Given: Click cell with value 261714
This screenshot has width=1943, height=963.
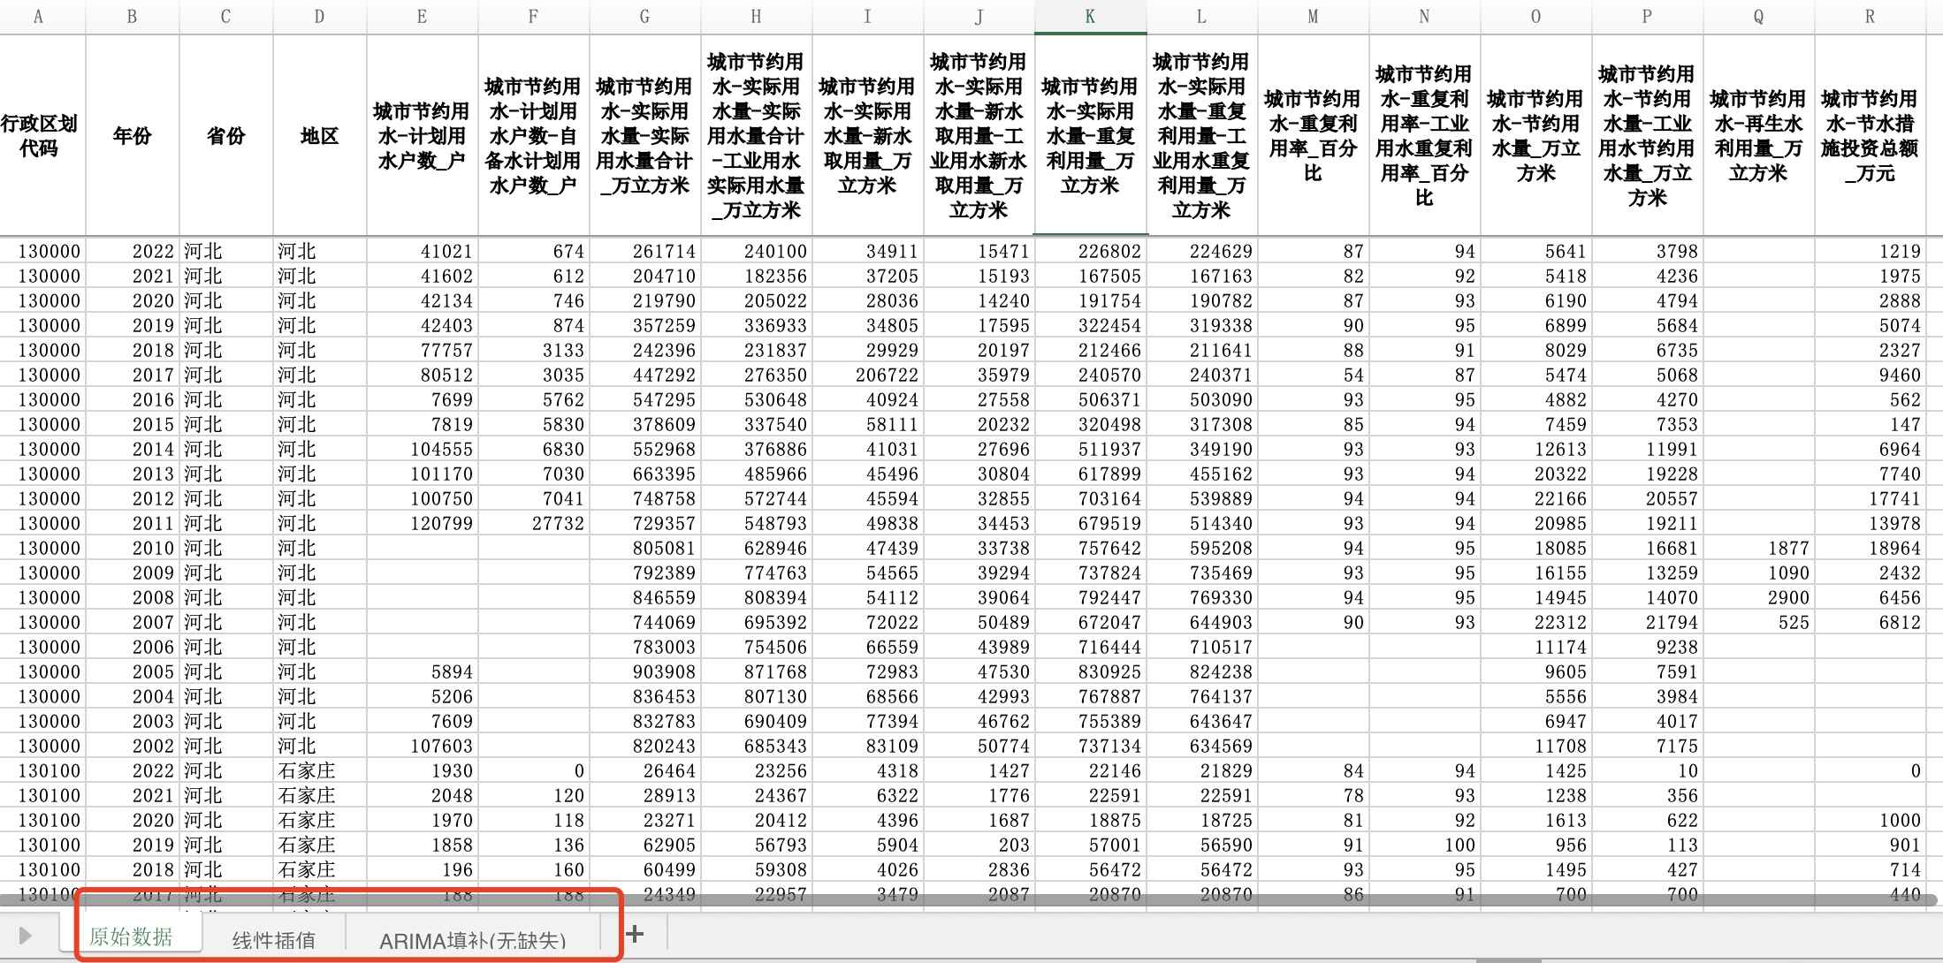Looking at the screenshot, I should (663, 252).
